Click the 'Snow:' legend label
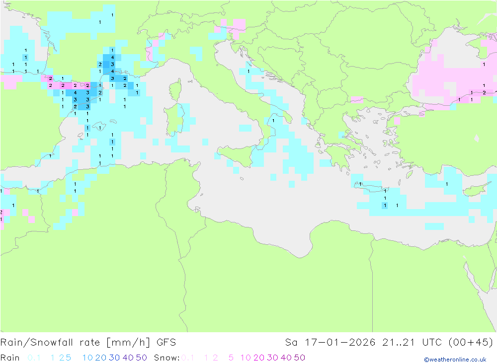 (x=166, y=358)
